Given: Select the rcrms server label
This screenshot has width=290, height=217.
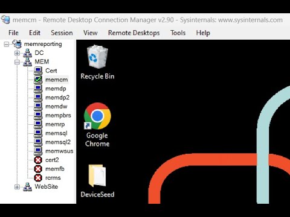Looking at the screenshot, I should pos(53,178).
